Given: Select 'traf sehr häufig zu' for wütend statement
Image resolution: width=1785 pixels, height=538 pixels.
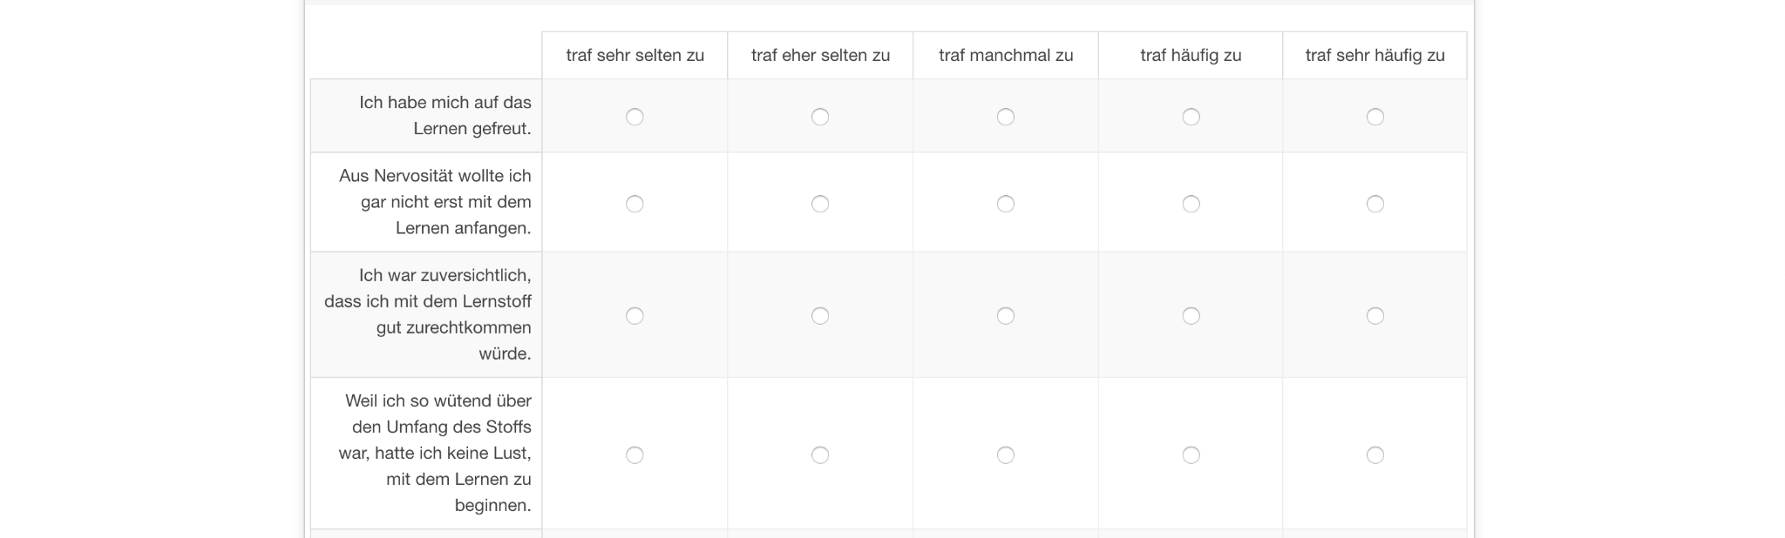Looking at the screenshot, I should coord(1375,455).
